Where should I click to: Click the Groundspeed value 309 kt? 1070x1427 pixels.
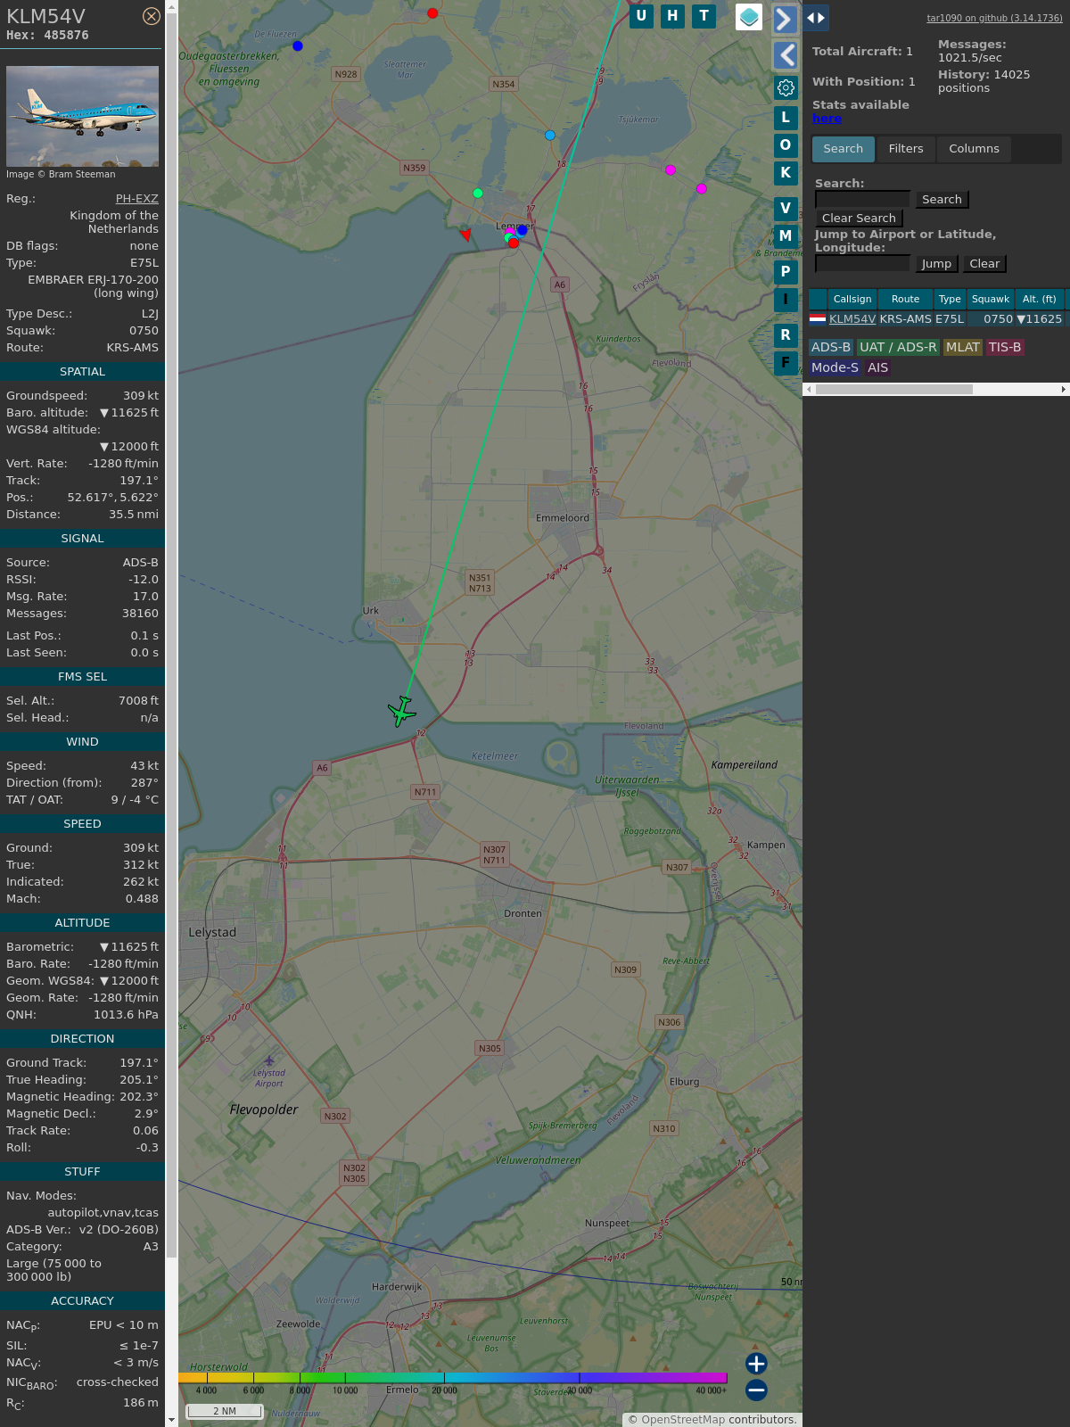click(x=141, y=396)
